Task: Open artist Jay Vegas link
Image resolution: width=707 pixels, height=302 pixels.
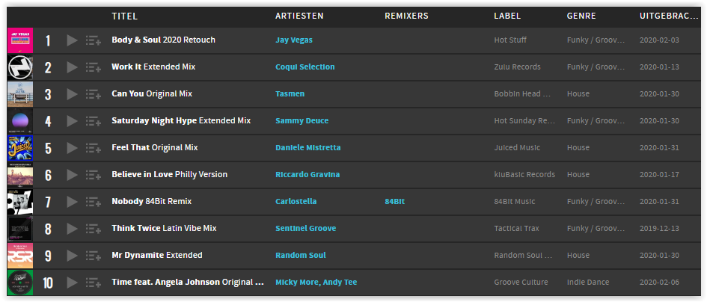Action: [294, 40]
